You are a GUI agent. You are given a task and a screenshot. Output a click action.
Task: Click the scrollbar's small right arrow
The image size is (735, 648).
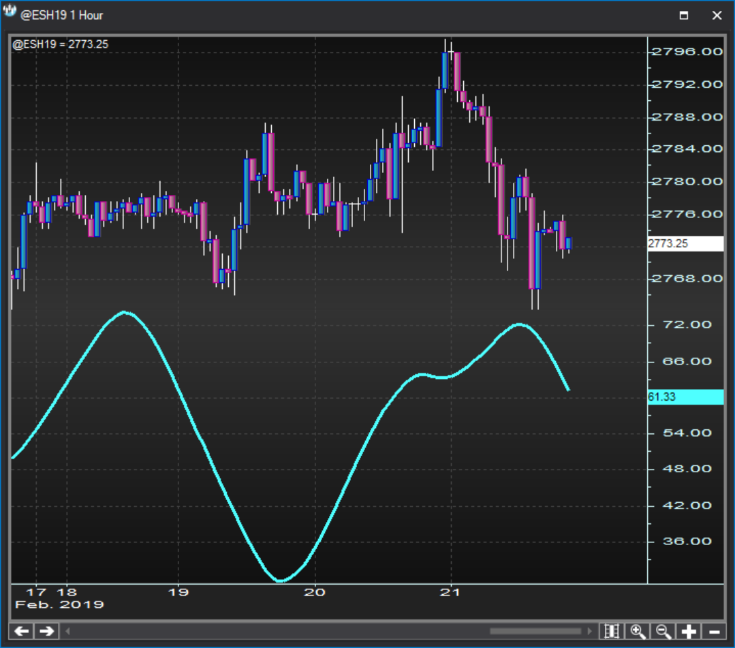coord(589,631)
